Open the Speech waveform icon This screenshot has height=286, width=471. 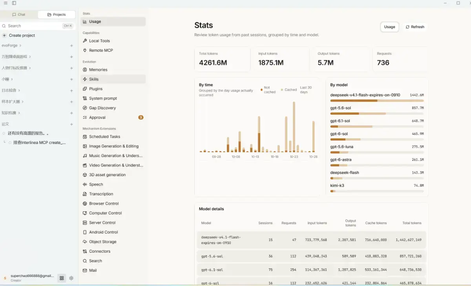(85, 184)
